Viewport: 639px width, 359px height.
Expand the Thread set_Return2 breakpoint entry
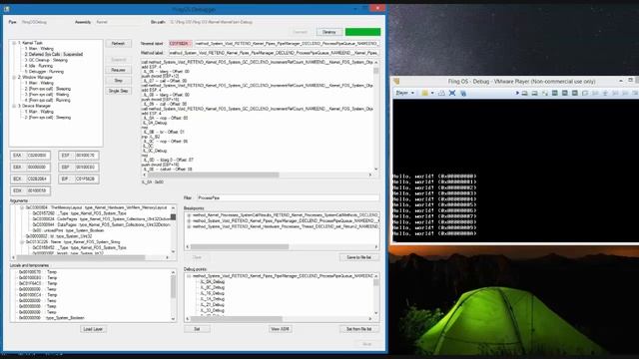tap(189, 226)
